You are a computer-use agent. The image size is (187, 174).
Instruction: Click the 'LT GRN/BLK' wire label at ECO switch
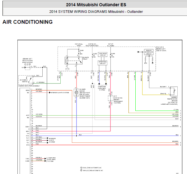click(x=40, y=82)
